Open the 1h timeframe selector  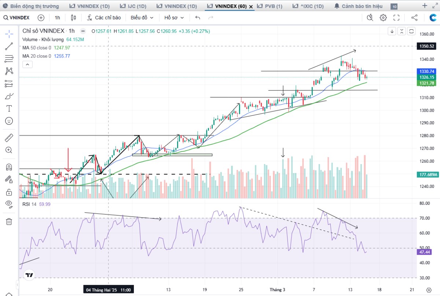[58, 18]
